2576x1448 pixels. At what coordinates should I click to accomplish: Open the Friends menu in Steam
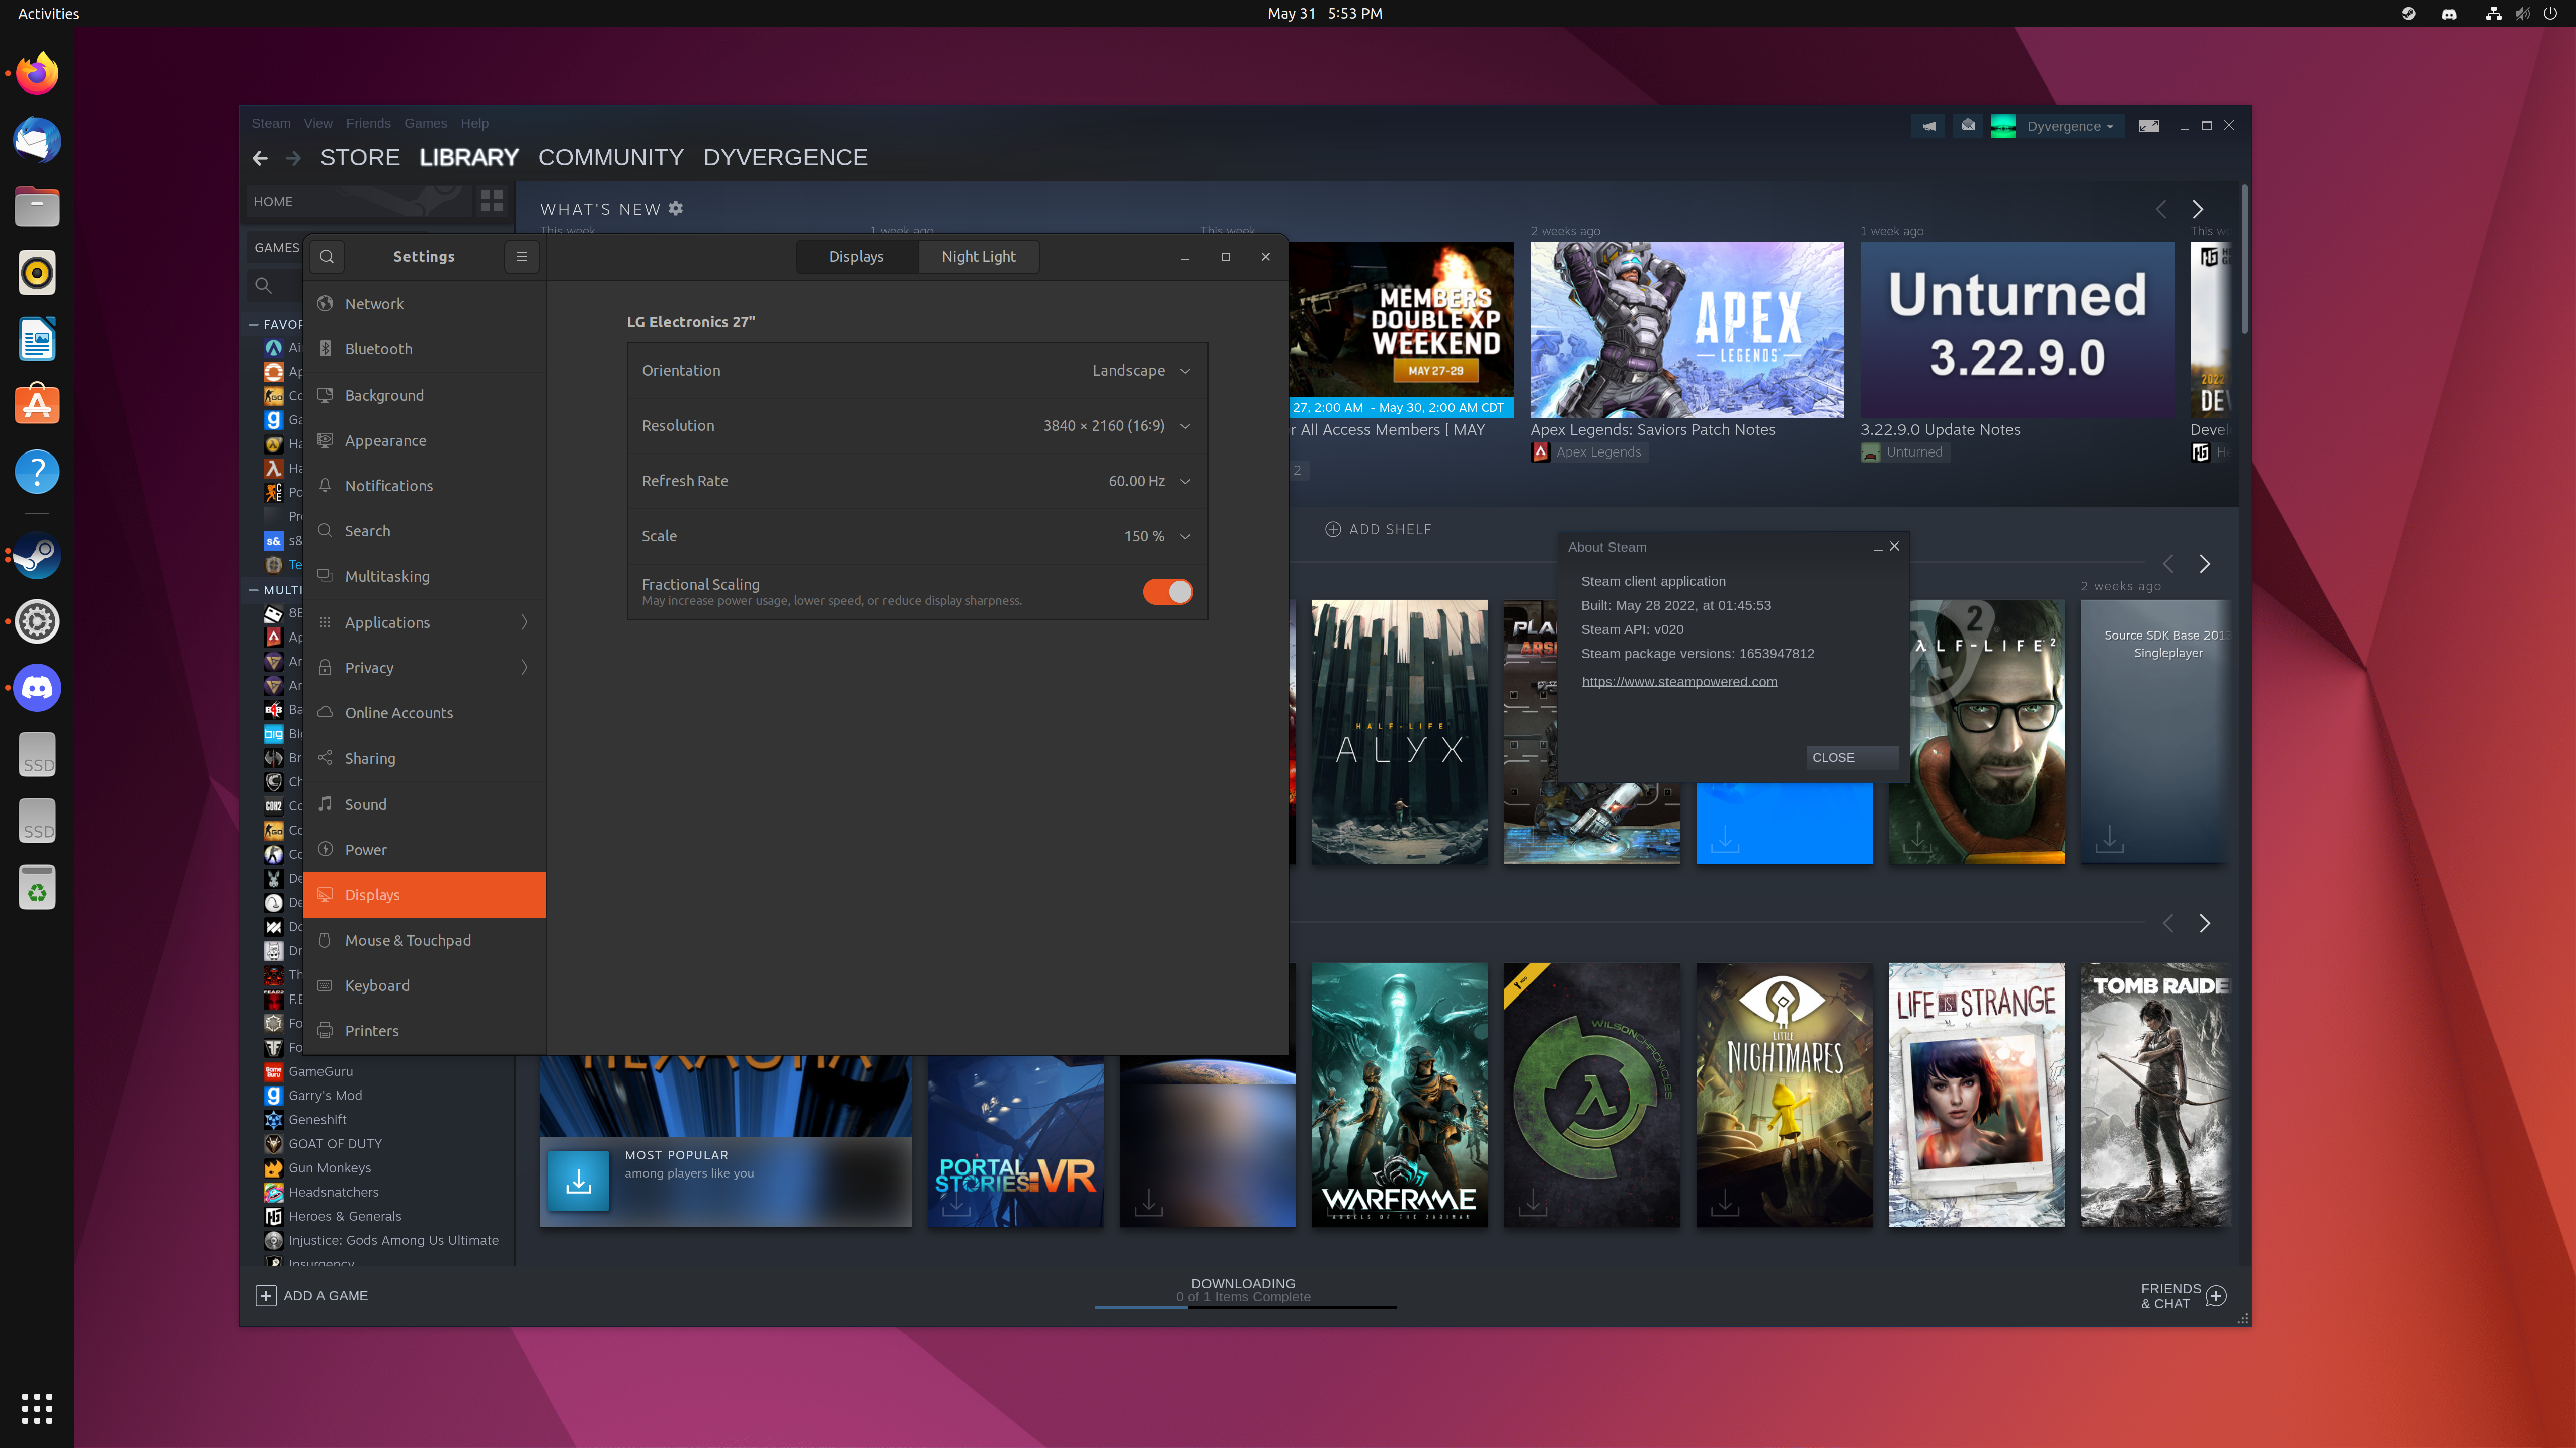click(x=368, y=124)
